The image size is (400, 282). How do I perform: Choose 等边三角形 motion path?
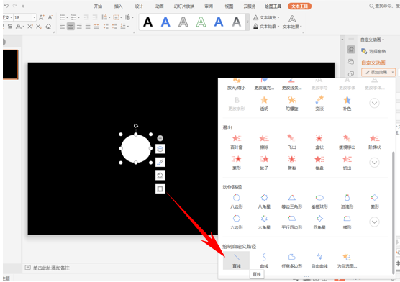[291, 201]
